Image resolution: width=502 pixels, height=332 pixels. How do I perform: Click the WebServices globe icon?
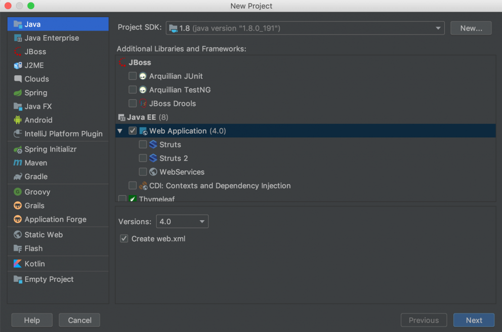pos(153,172)
